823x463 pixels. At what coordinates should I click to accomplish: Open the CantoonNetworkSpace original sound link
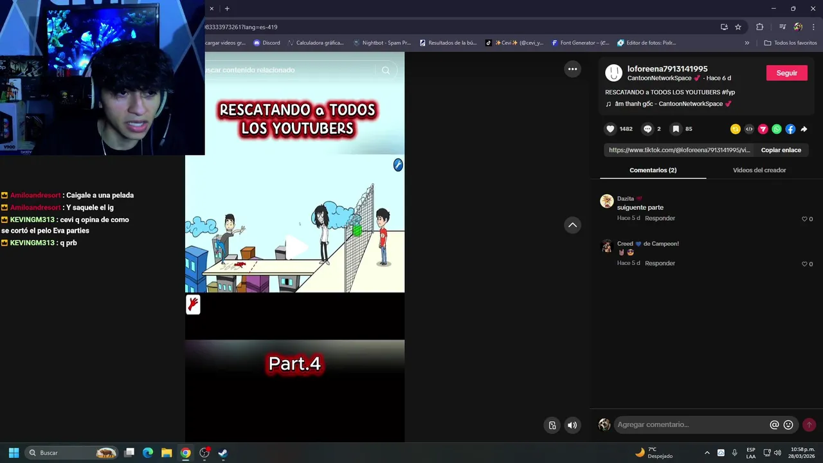click(x=668, y=104)
